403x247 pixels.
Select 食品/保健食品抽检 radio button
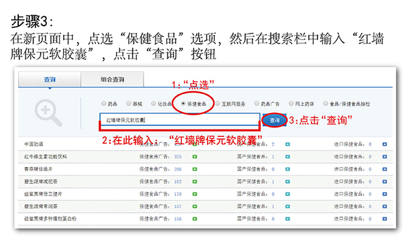pyautogui.click(x=326, y=103)
